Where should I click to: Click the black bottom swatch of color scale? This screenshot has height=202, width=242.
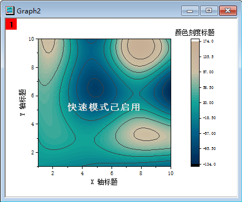coord(195,165)
